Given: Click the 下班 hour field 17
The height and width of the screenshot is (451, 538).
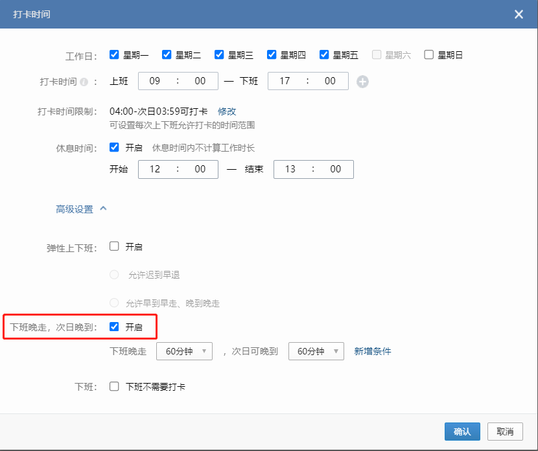Looking at the screenshot, I should point(285,81).
